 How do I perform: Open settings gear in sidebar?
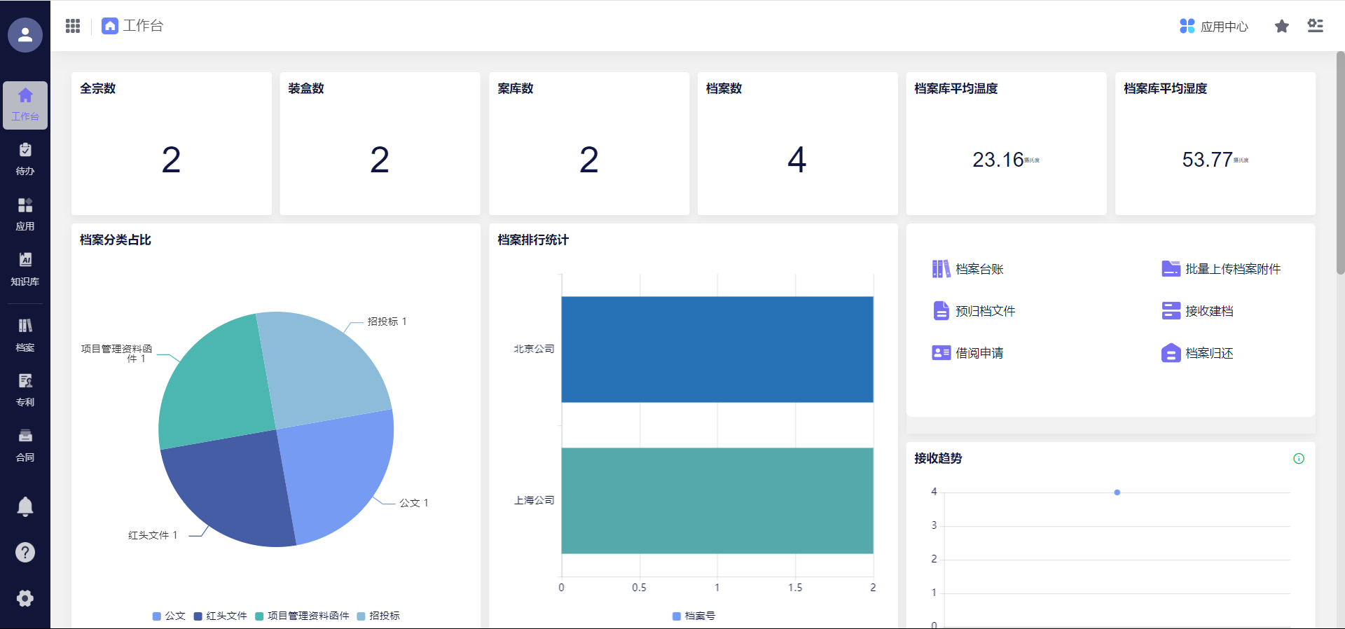25,598
